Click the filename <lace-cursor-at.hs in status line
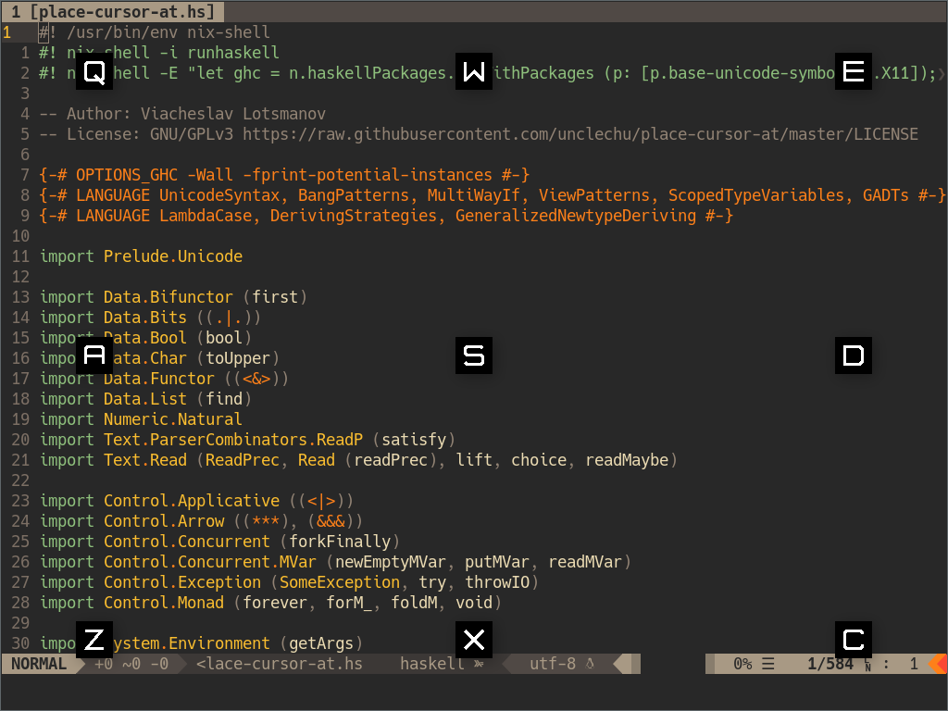This screenshot has width=948, height=711. click(x=280, y=664)
